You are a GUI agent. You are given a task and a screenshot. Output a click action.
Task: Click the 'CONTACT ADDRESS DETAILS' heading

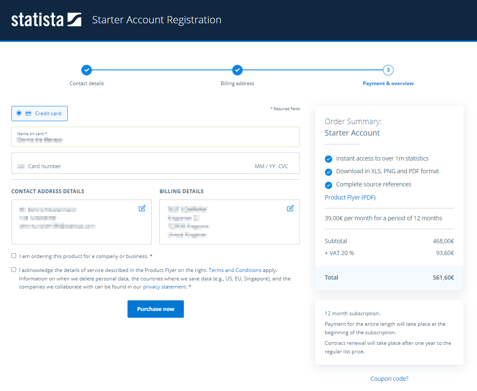48,191
